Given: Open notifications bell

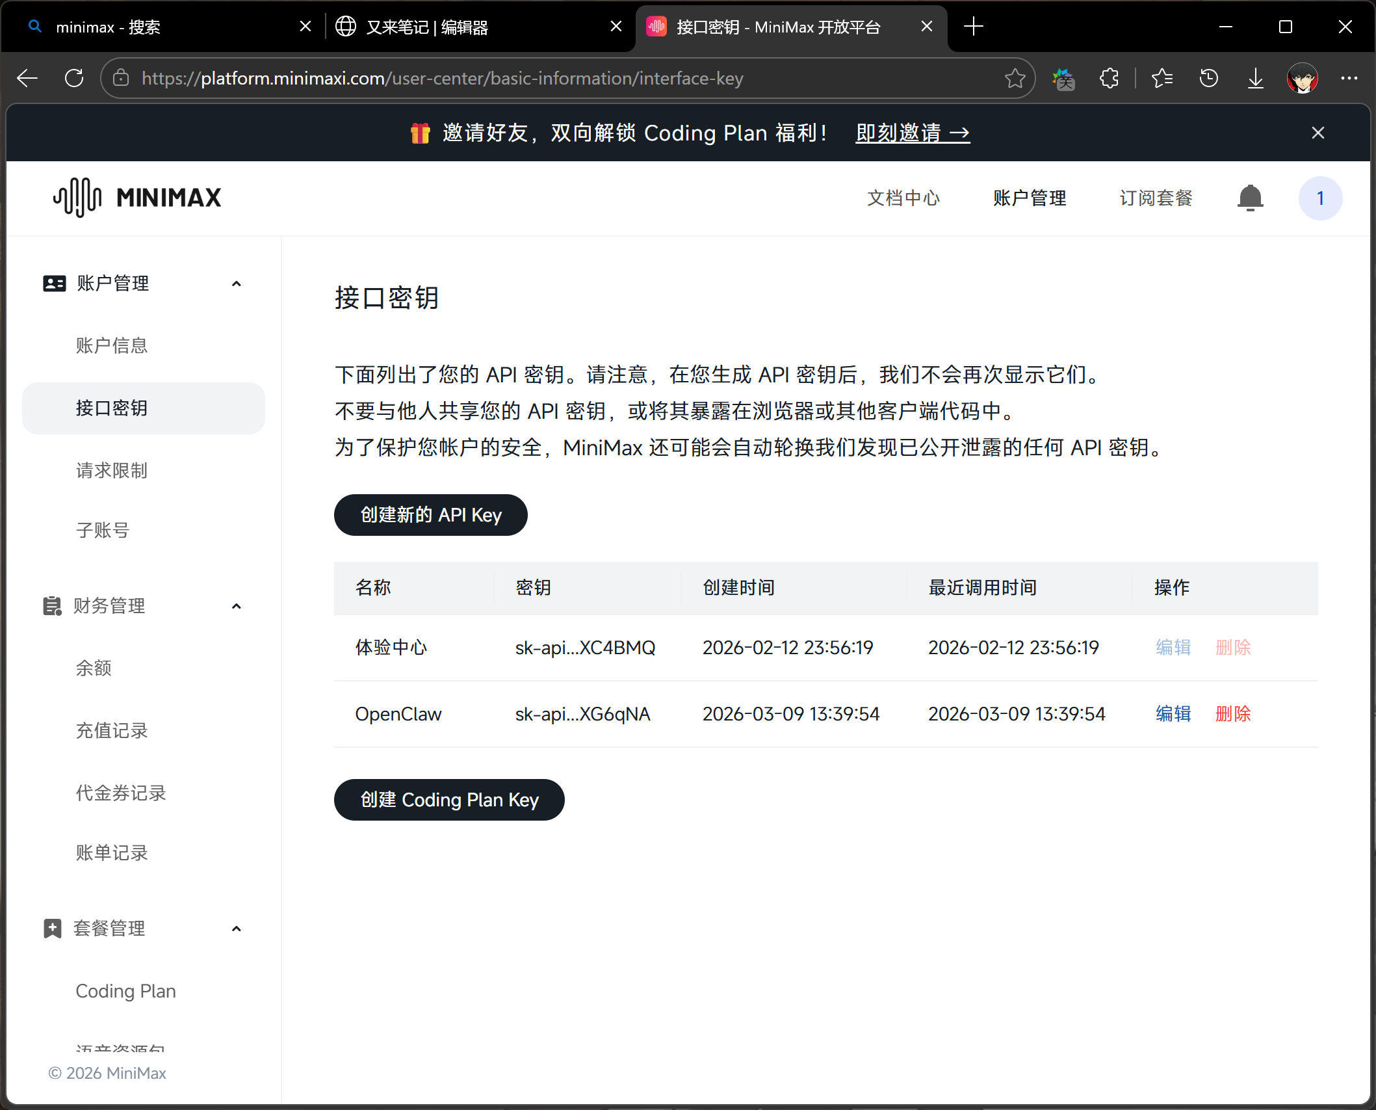Looking at the screenshot, I should point(1250,198).
